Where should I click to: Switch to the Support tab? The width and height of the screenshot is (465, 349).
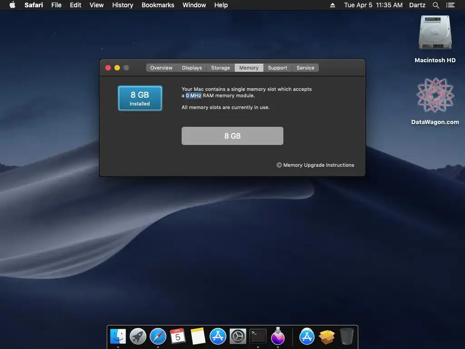click(x=277, y=68)
